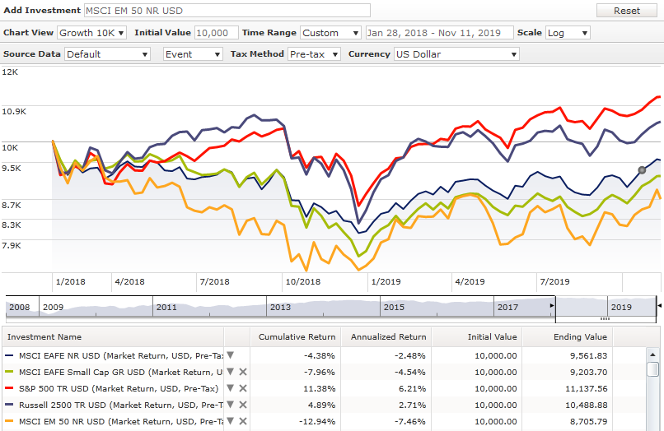Click the timeline range left handle arrow
Screen dimensions: 664x431
(x=552, y=305)
